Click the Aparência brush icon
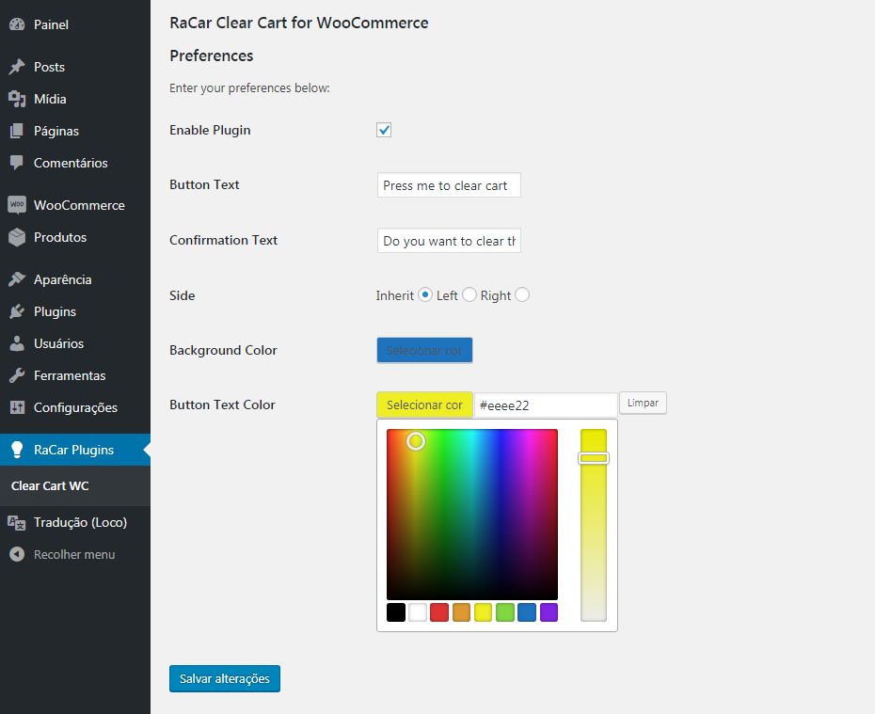Screen dimensions: 875x714 click(17, 278)
